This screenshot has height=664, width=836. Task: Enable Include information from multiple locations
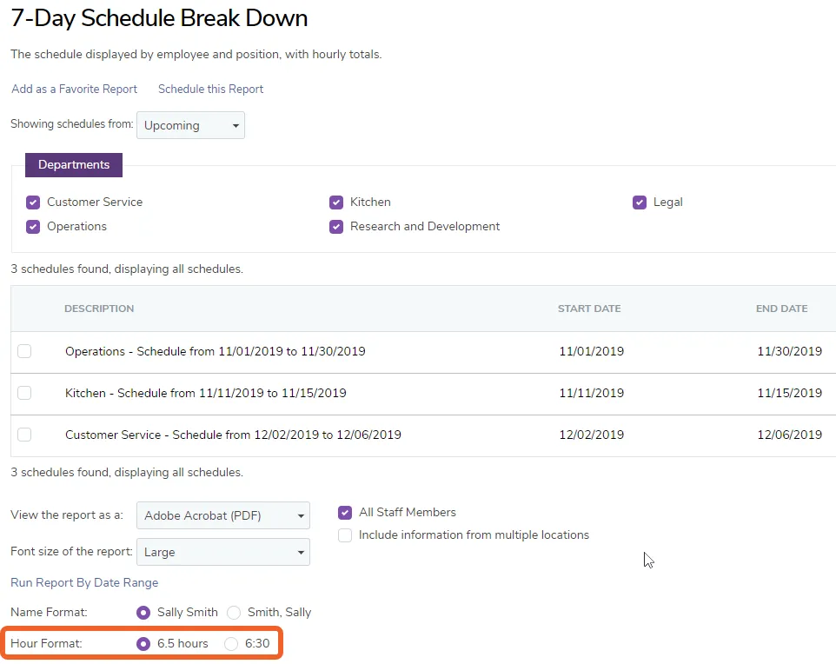click(345, 535)
